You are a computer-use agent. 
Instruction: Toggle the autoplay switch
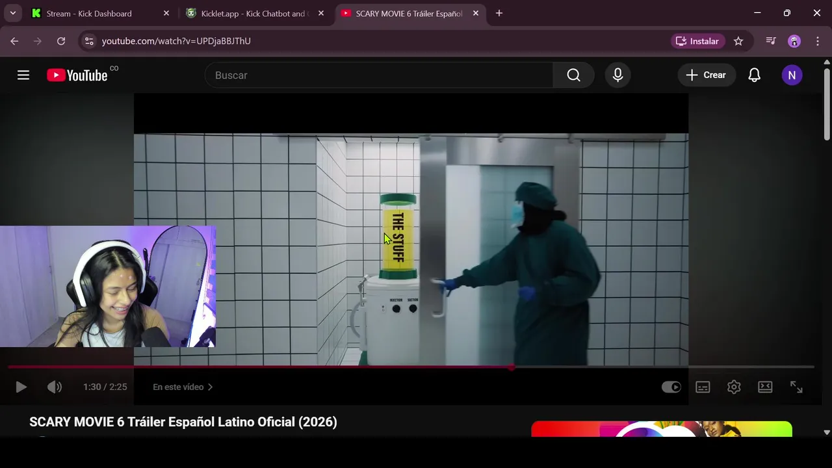671,387
